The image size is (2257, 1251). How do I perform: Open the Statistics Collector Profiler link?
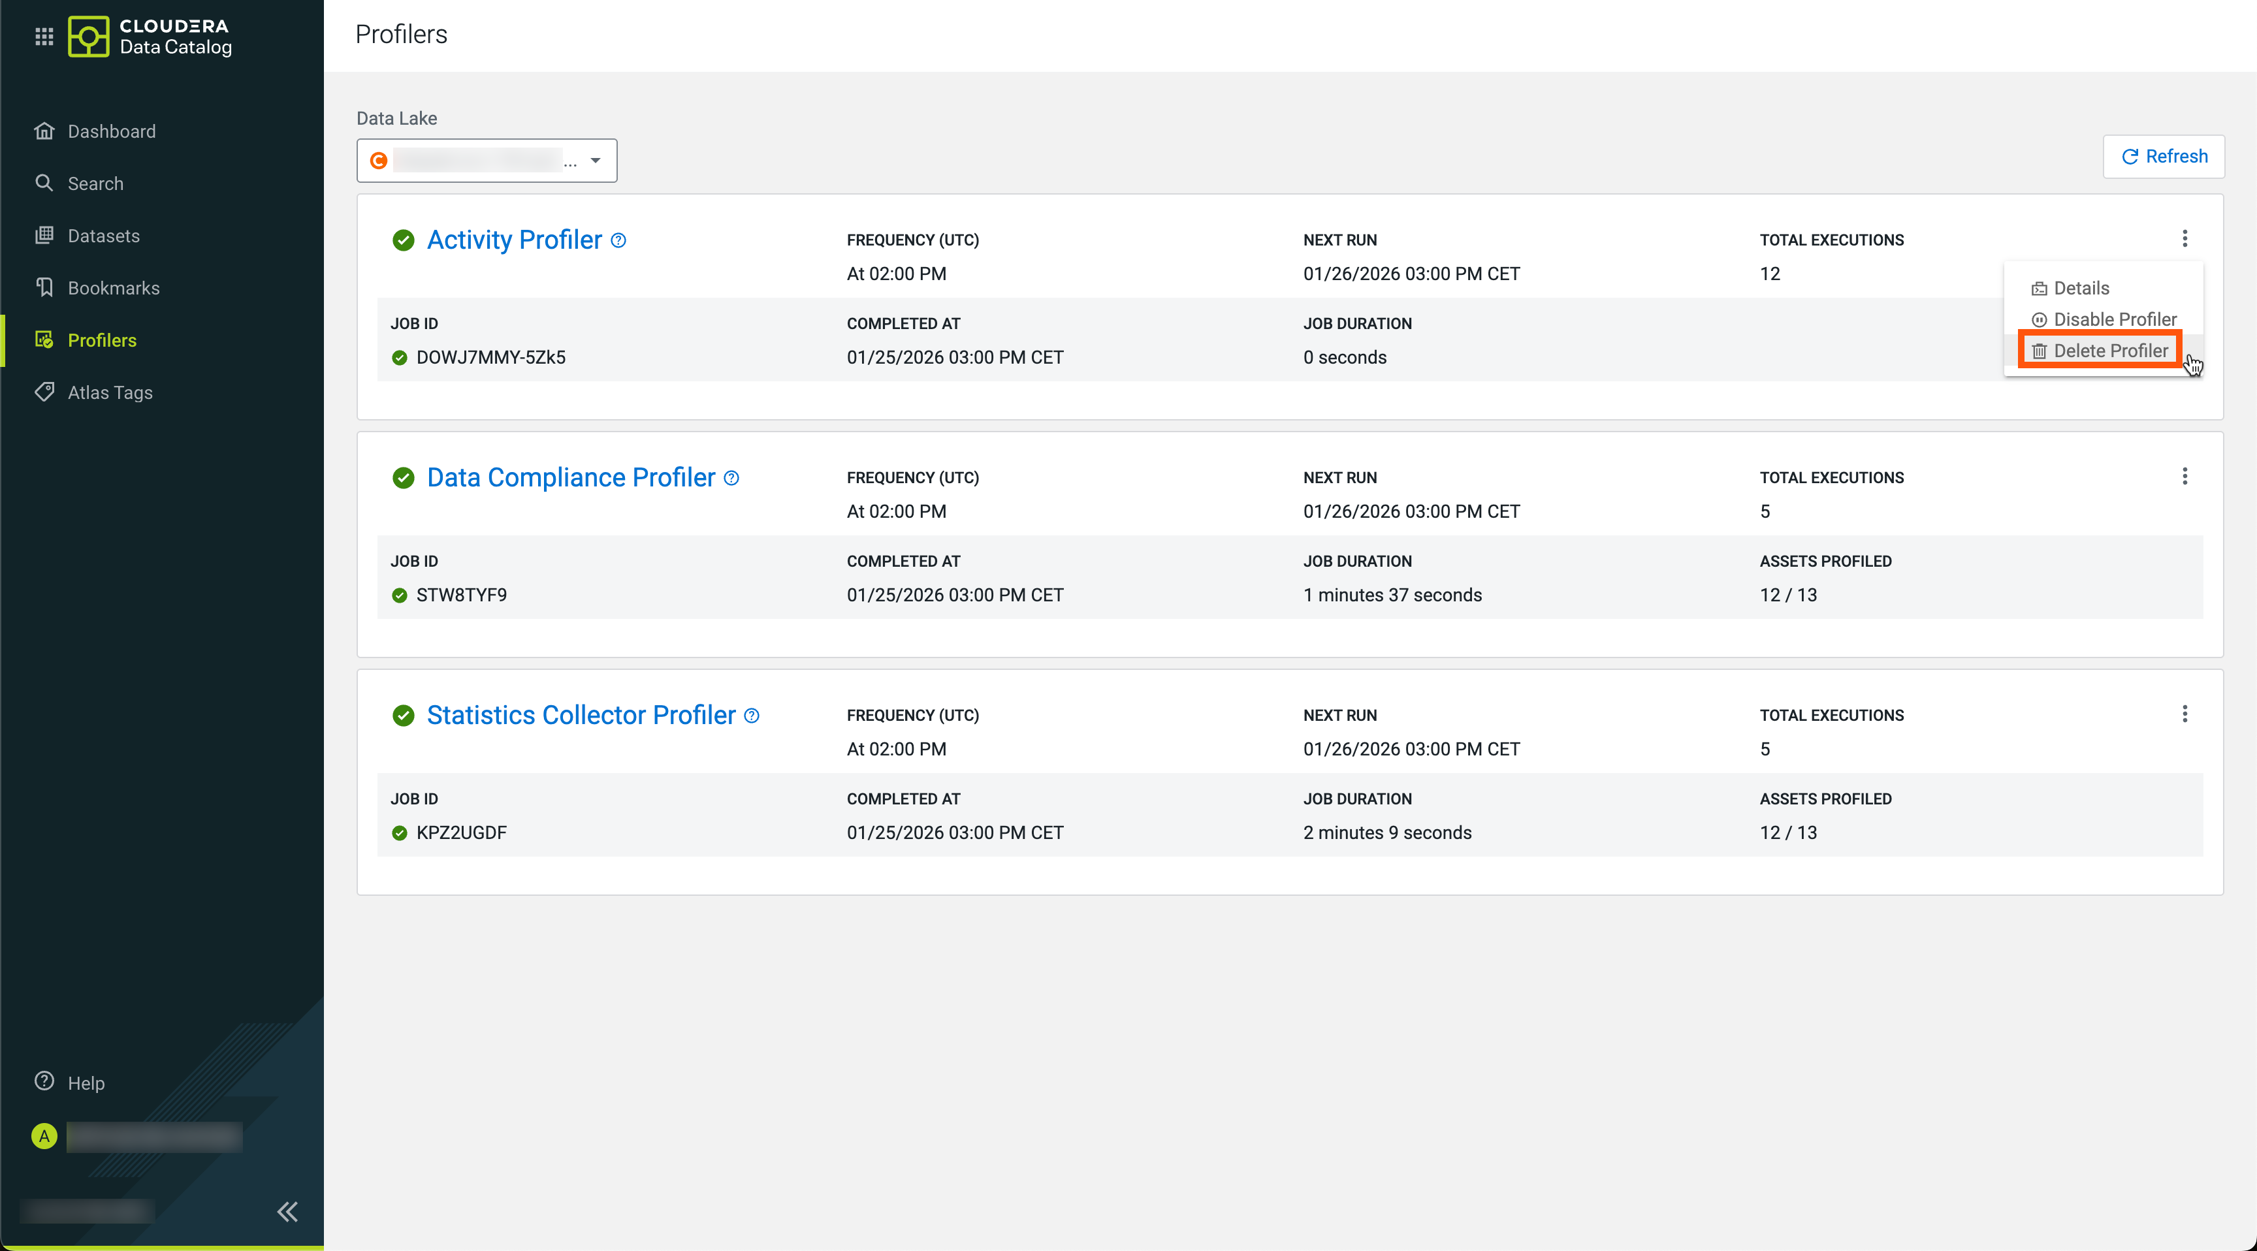(x=580, y=716)
